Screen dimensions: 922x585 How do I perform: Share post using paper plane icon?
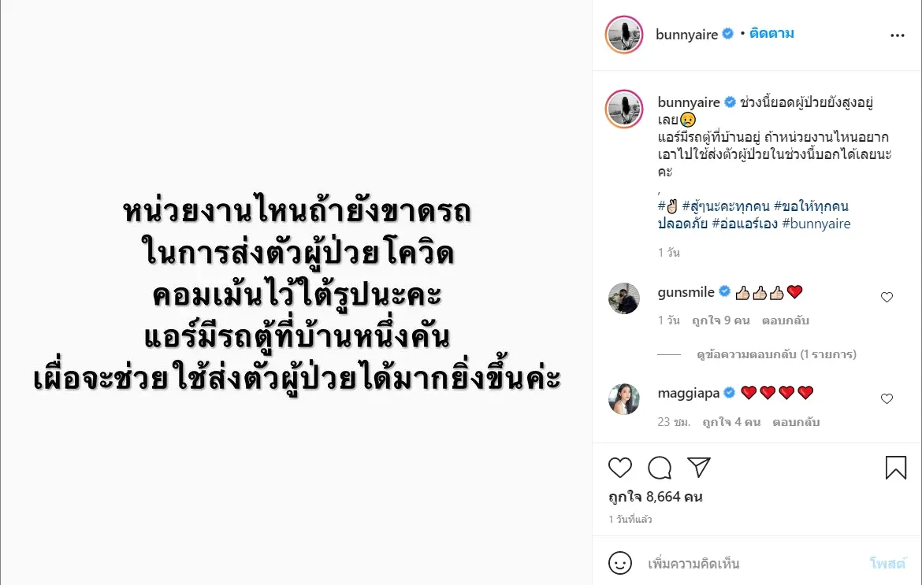699,467
